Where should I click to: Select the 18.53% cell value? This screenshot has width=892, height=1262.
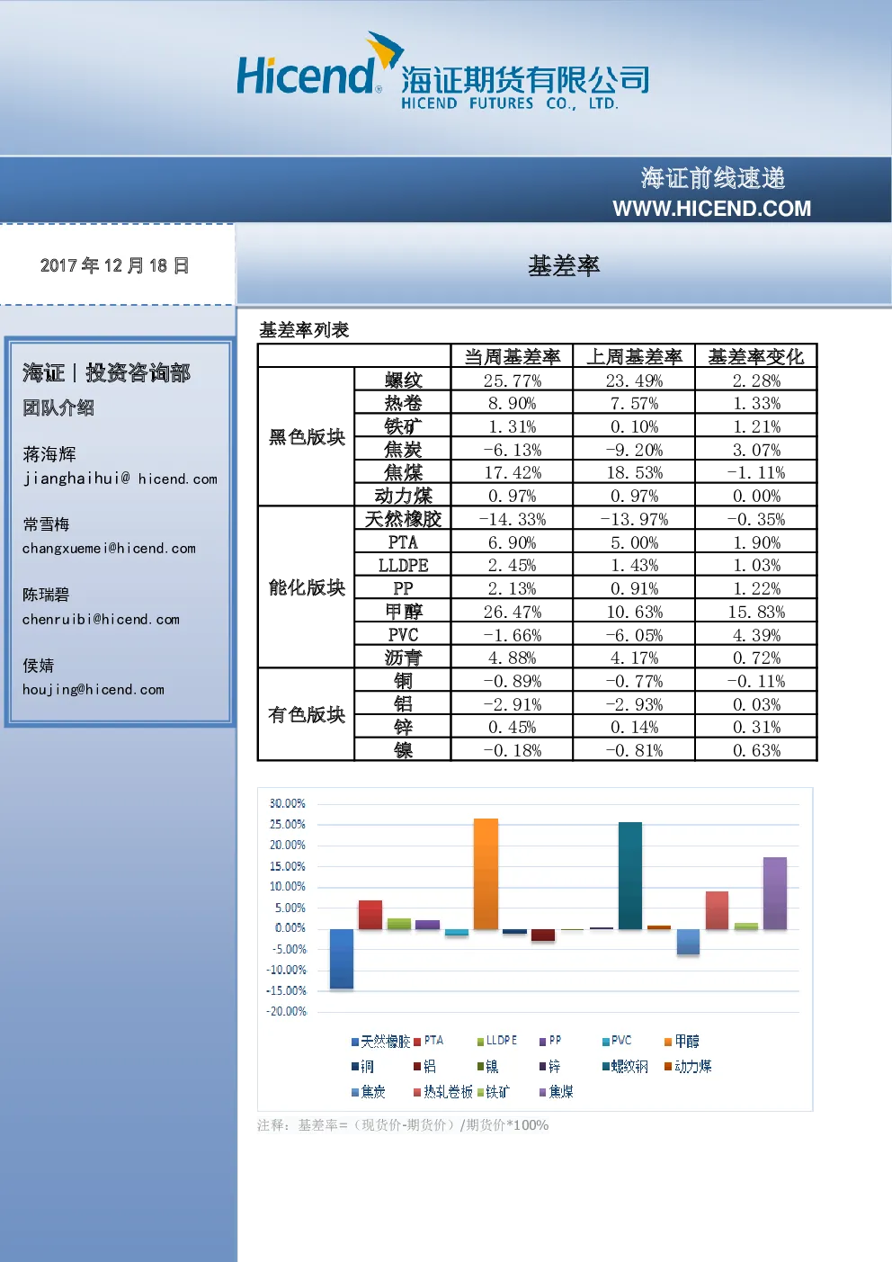pos(634,473)
